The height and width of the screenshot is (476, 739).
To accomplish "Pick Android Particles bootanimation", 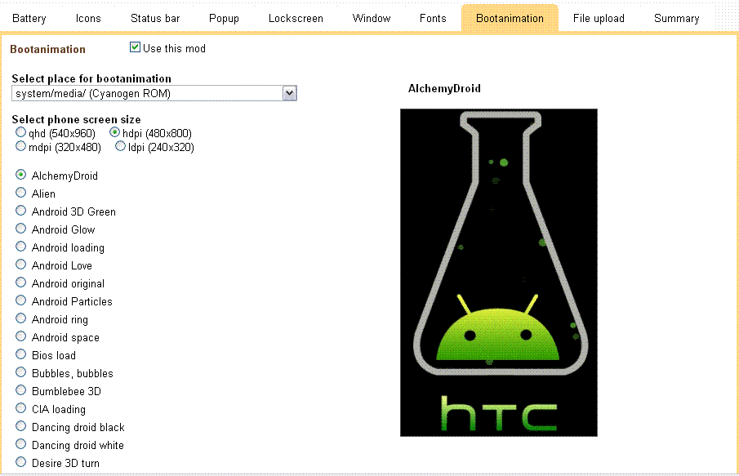I will (20, 300).
